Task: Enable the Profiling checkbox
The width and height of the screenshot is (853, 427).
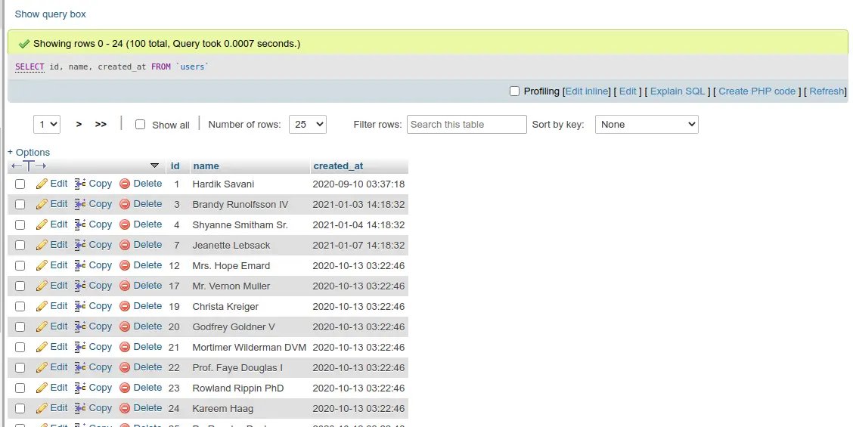Action: pos(514,91)
